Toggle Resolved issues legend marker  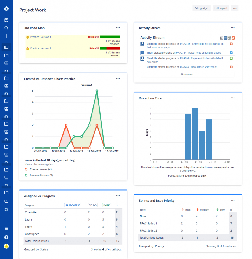(26, 175)
